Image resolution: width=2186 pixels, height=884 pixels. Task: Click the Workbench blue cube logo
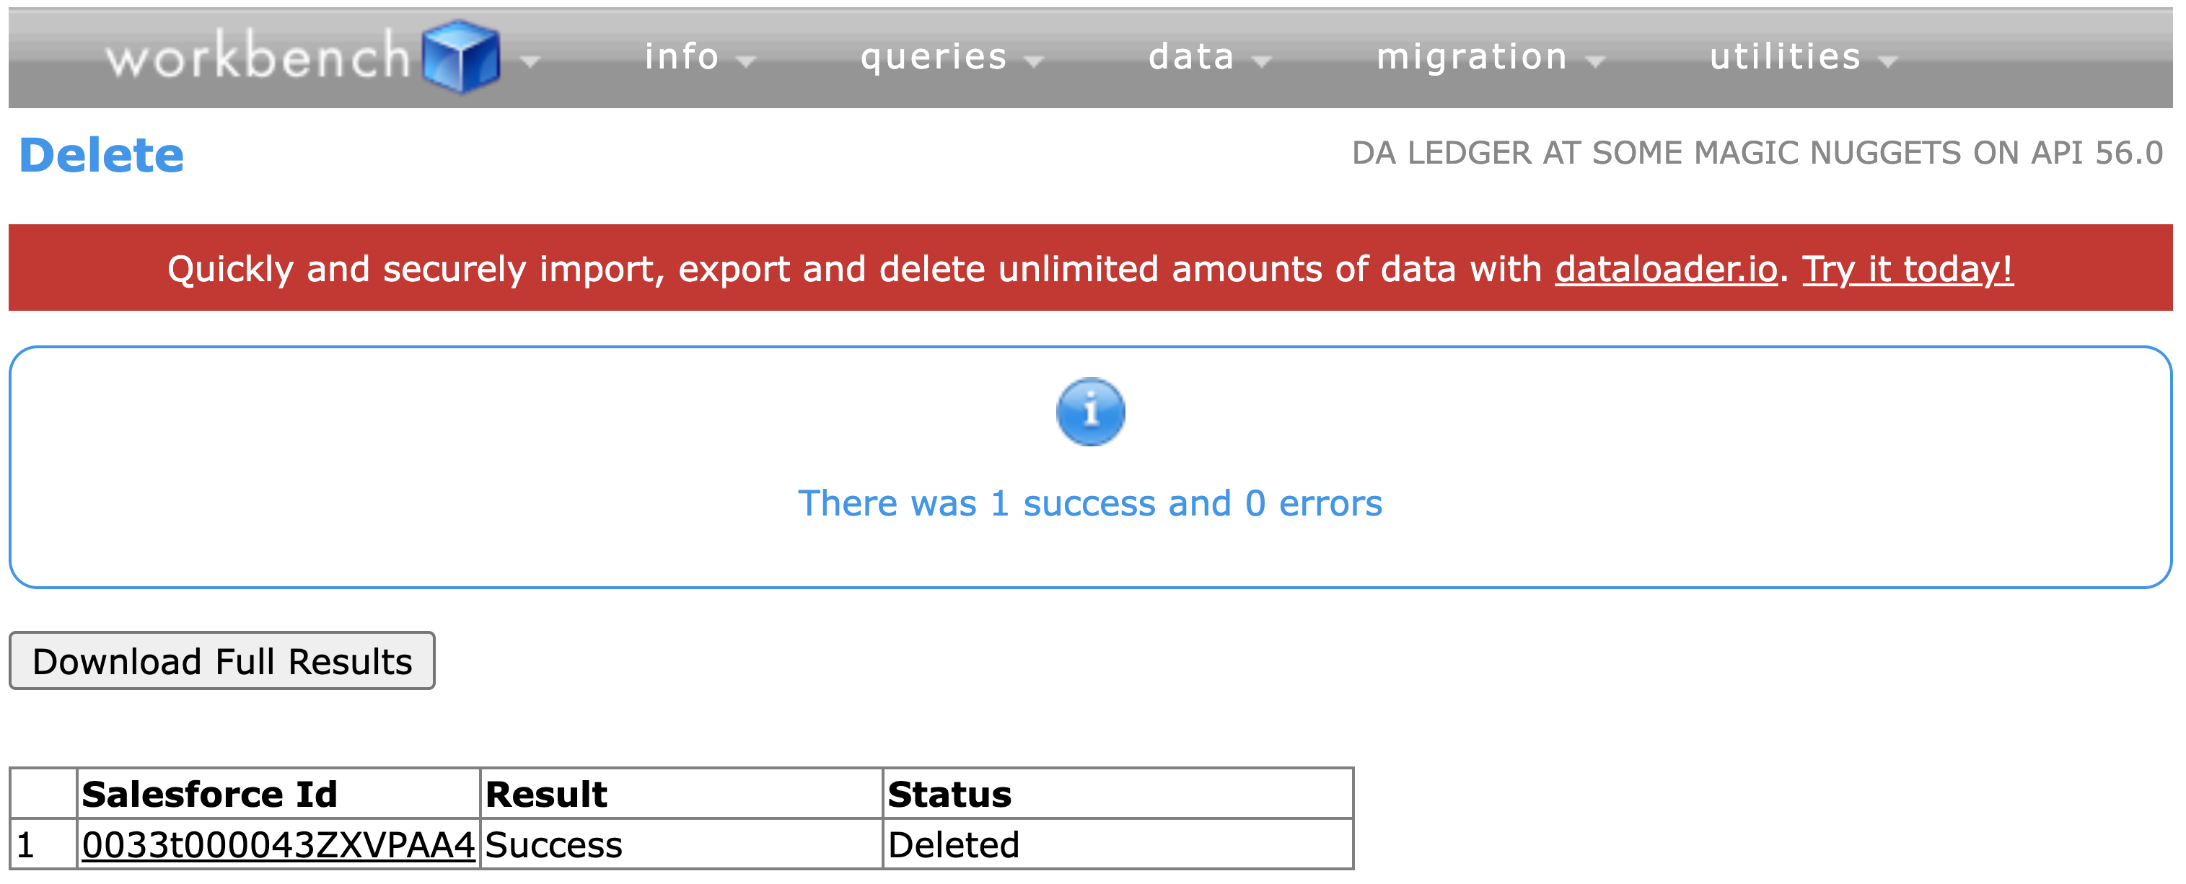[461, 56]
